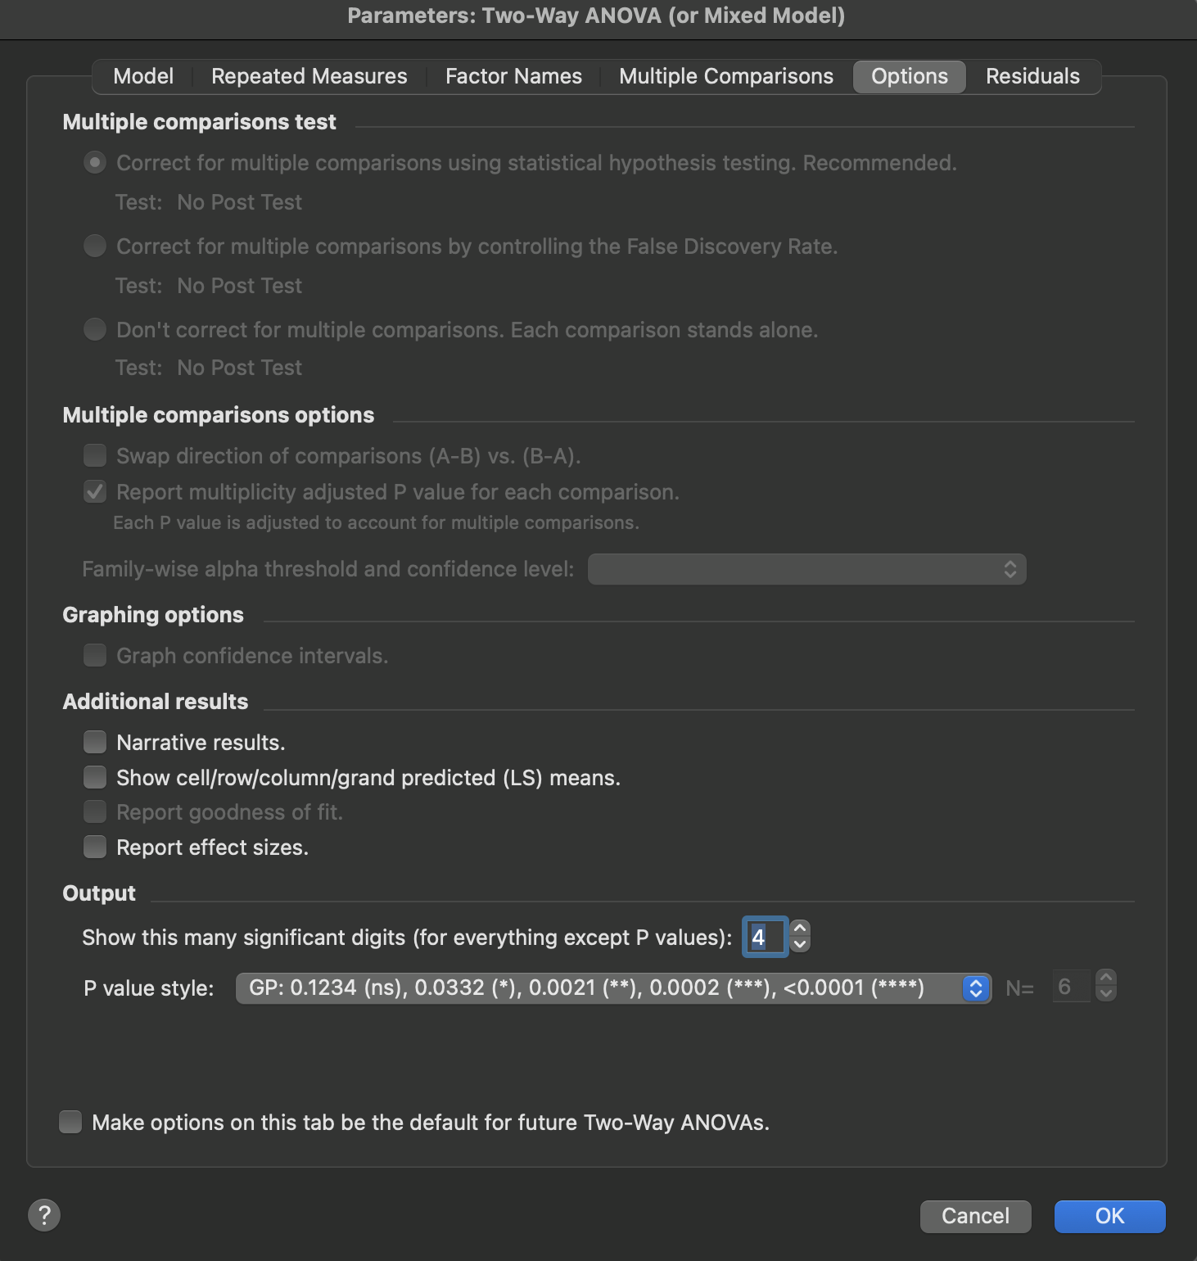This screenshot has width=1197, height=1261.
Task: Open the help question mark button
Action: pos(44,1215)
